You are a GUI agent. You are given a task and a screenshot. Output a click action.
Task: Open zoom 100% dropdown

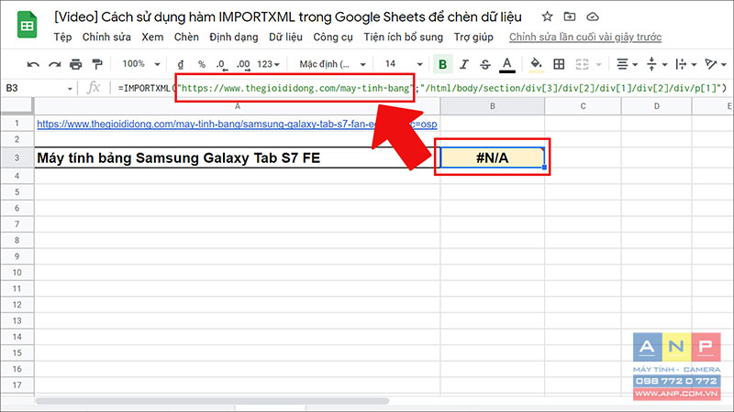point(141,64)
